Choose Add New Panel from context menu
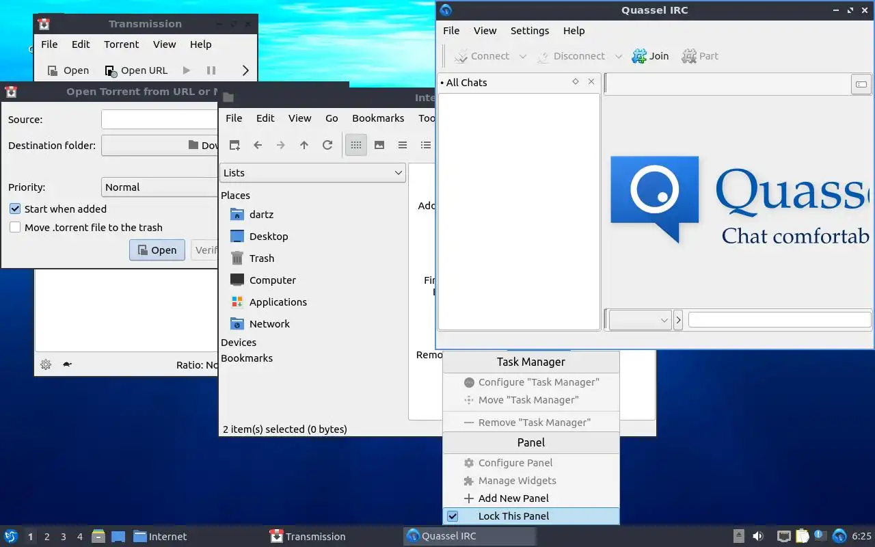Viewport: 875px width, 547px height. (531, 498)
